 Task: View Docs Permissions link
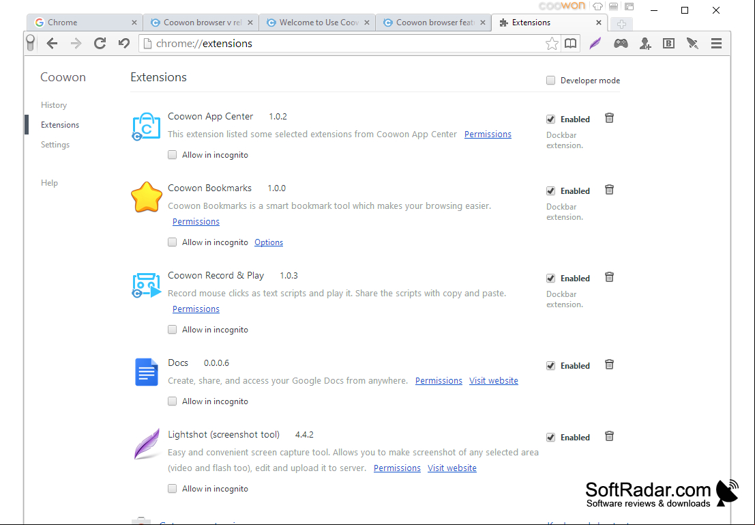439,380
